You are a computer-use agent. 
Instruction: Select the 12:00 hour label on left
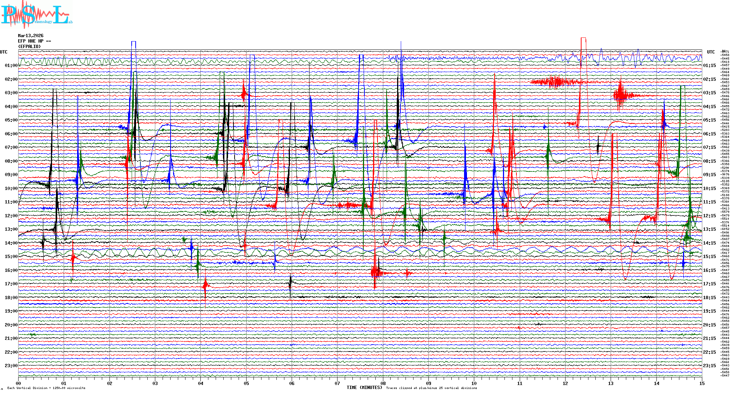click(11, 216)
